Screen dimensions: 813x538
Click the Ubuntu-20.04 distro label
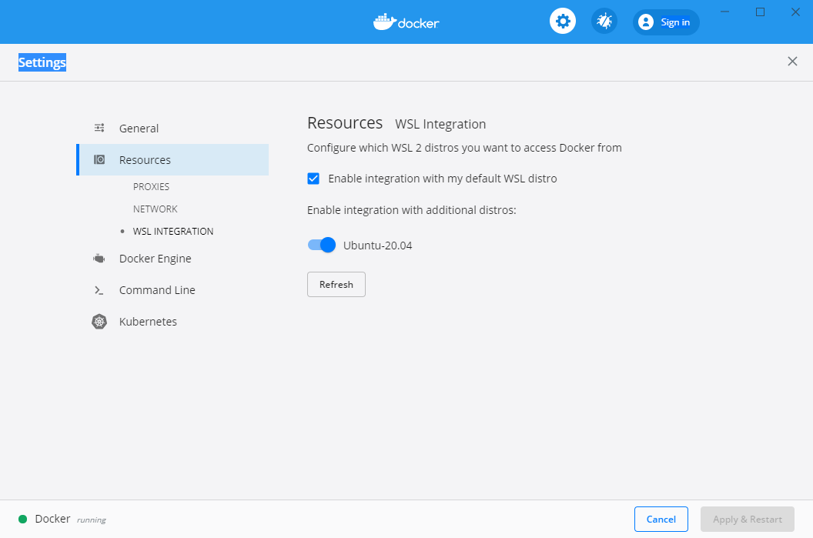[x=377, y=246]
